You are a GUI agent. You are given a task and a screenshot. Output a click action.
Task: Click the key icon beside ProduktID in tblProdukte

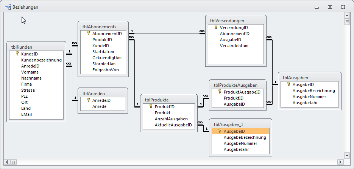(x=151, y=107)
